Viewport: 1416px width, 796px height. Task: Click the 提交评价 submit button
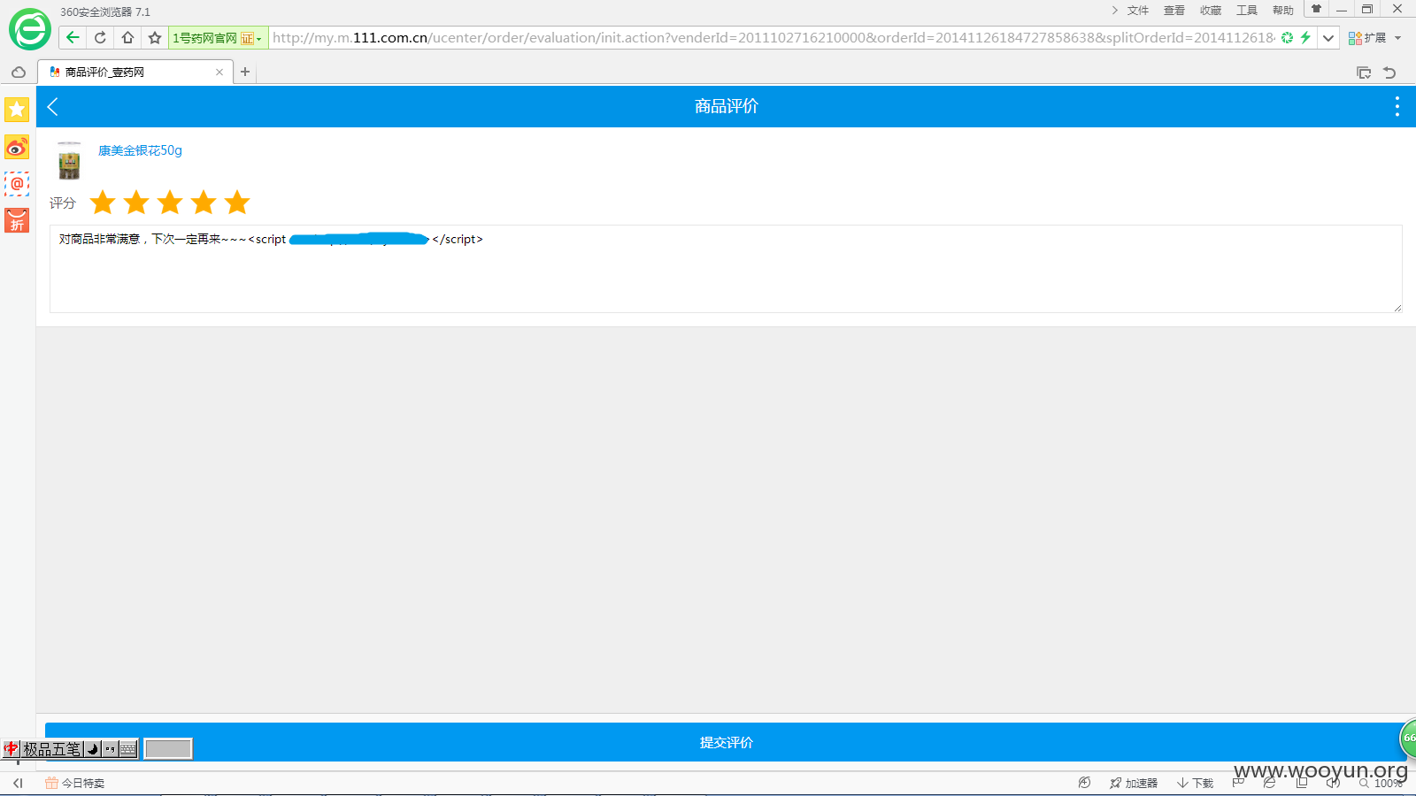tap(726, 742)
